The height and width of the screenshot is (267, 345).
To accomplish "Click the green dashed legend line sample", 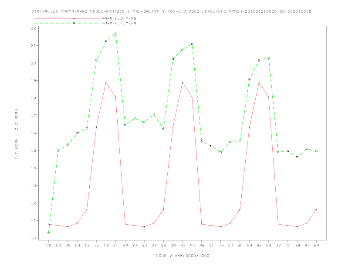I will [x=68, y=23].
